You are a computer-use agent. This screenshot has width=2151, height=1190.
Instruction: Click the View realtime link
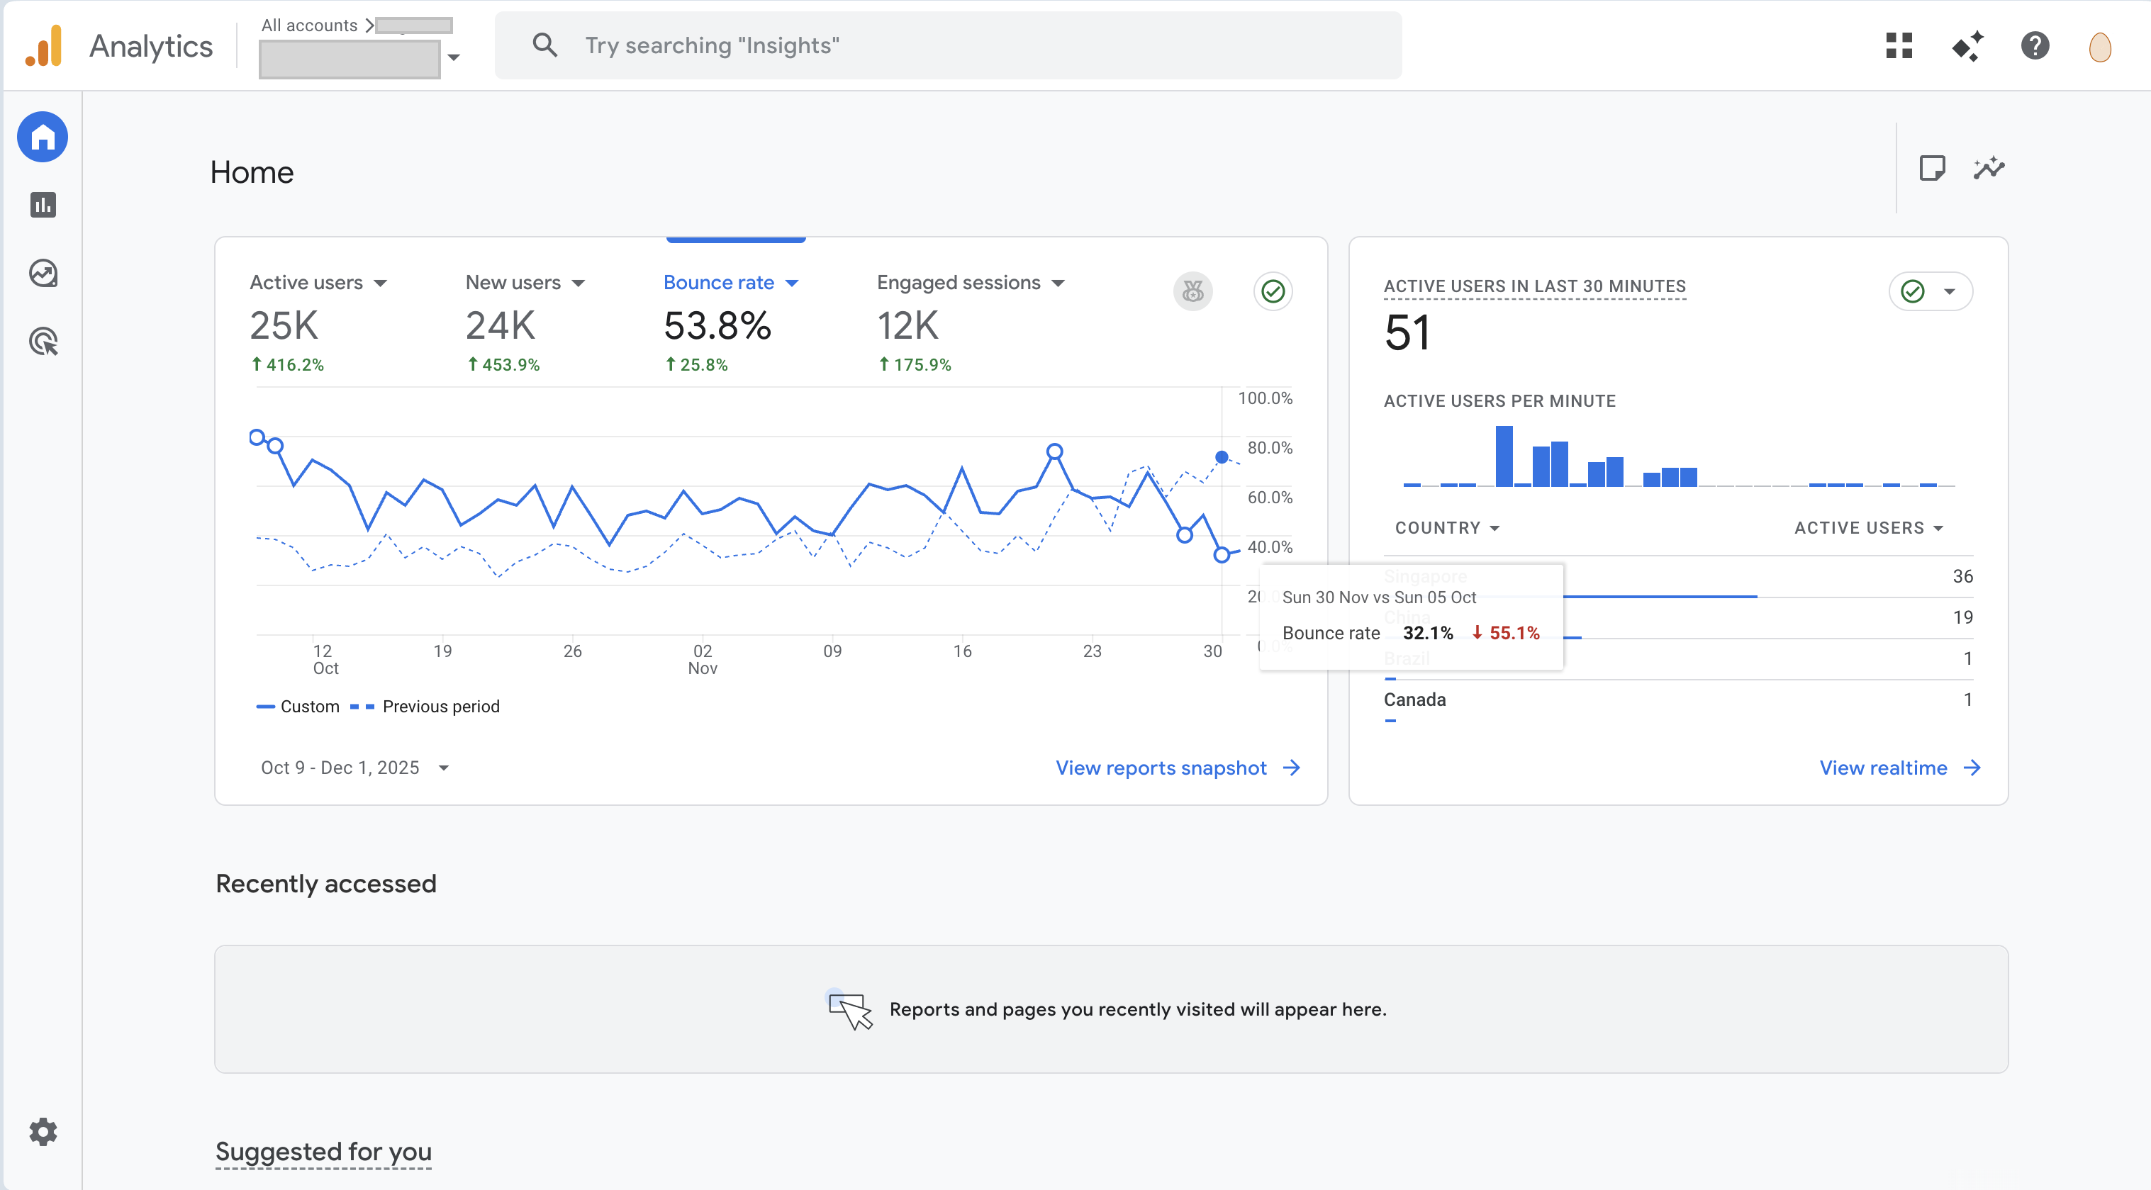1883,768
